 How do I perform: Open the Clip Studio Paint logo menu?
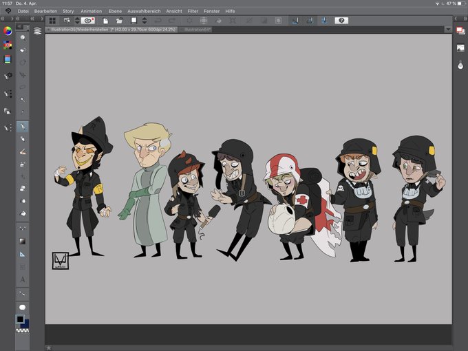8,11
